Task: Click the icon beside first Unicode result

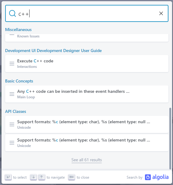Action: point(12,124)
